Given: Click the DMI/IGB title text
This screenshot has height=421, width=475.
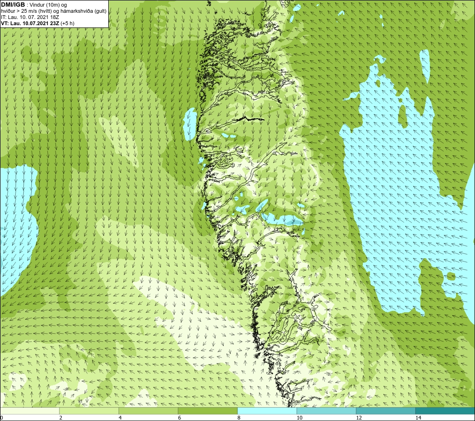Looking at the screenshot, I should coord(13,5).
